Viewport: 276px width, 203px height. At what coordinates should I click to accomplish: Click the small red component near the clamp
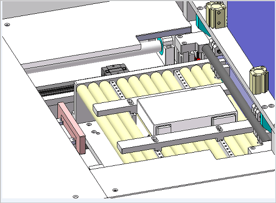click(x=198, y=59)
